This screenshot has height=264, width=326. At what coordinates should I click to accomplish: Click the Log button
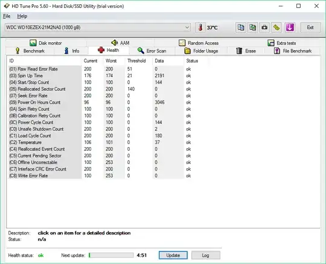[206, 256]
